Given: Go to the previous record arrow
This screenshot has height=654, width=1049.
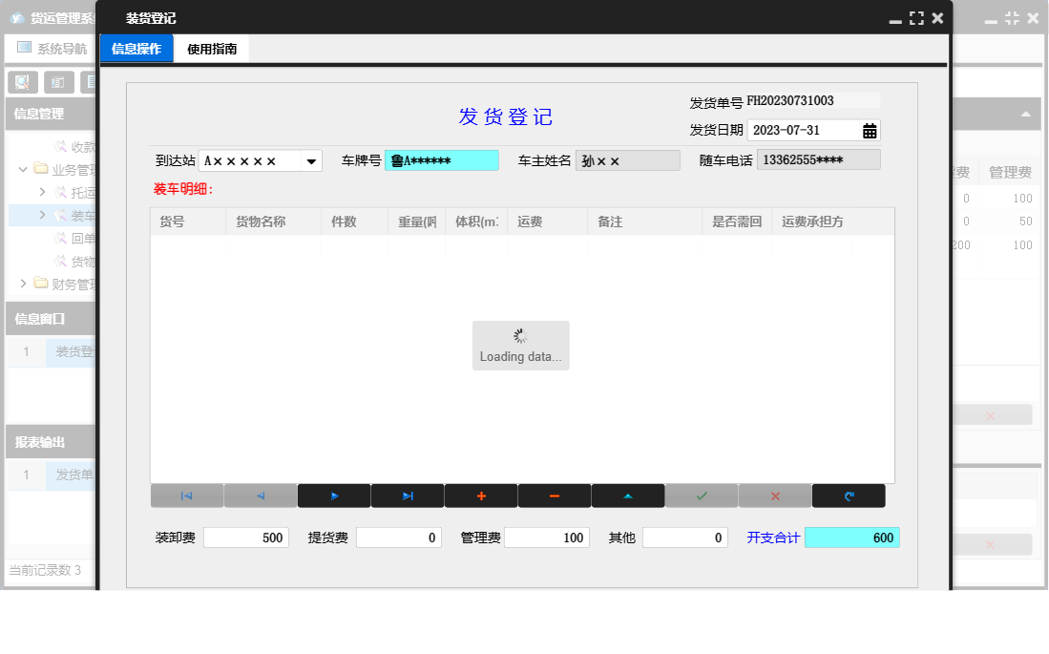Looking at the screenshot, I should pyautogui.click(x=261, y=496).
